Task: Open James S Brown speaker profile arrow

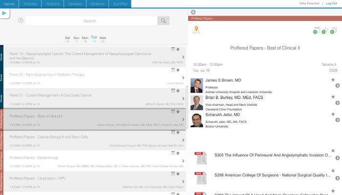Action: tap(338, 85)
